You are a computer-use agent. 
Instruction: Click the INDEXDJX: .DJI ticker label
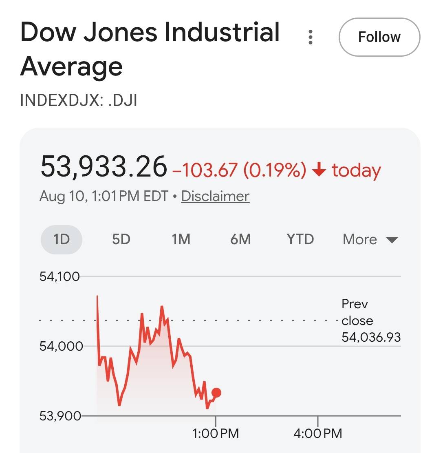[79, 100]
